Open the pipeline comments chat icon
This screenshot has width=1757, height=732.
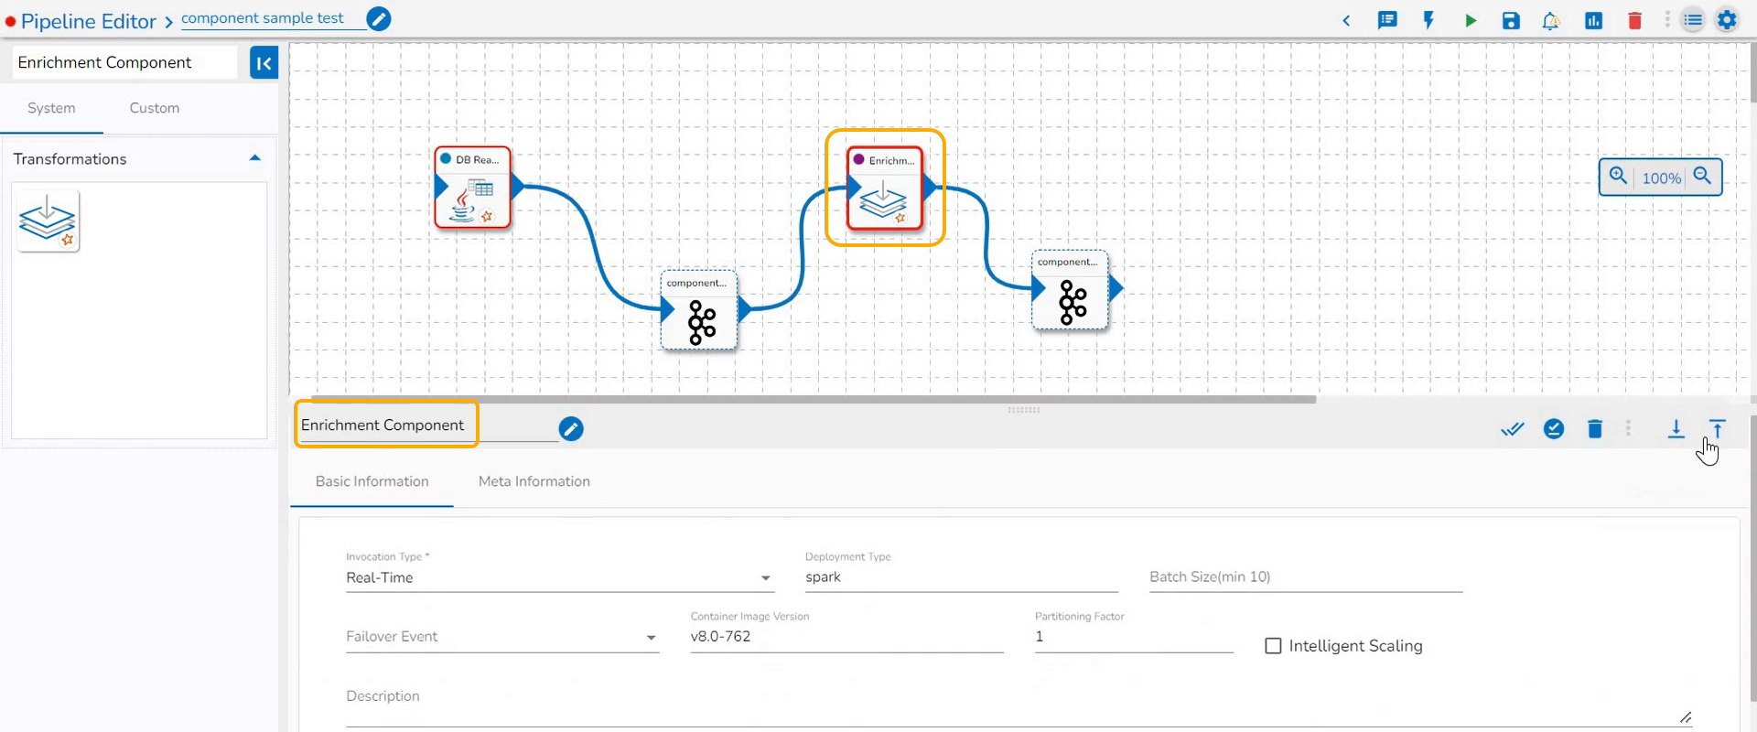[x=1387, y=20]
